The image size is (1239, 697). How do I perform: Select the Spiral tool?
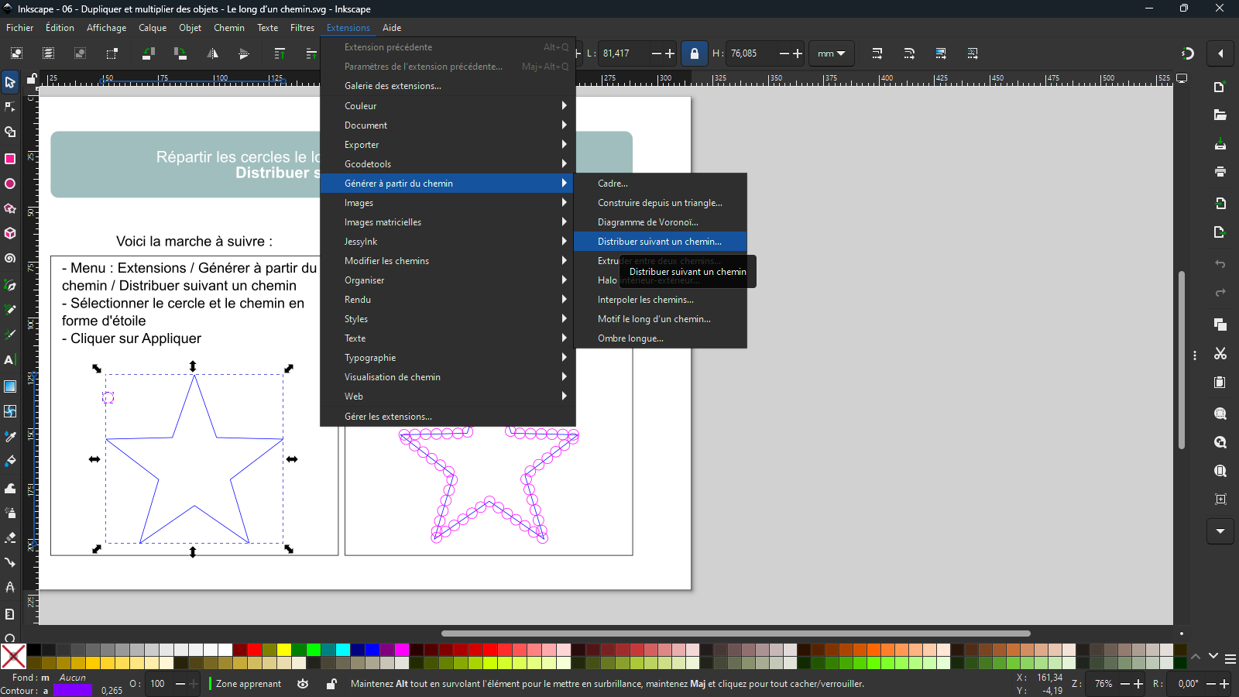(10, 259)
